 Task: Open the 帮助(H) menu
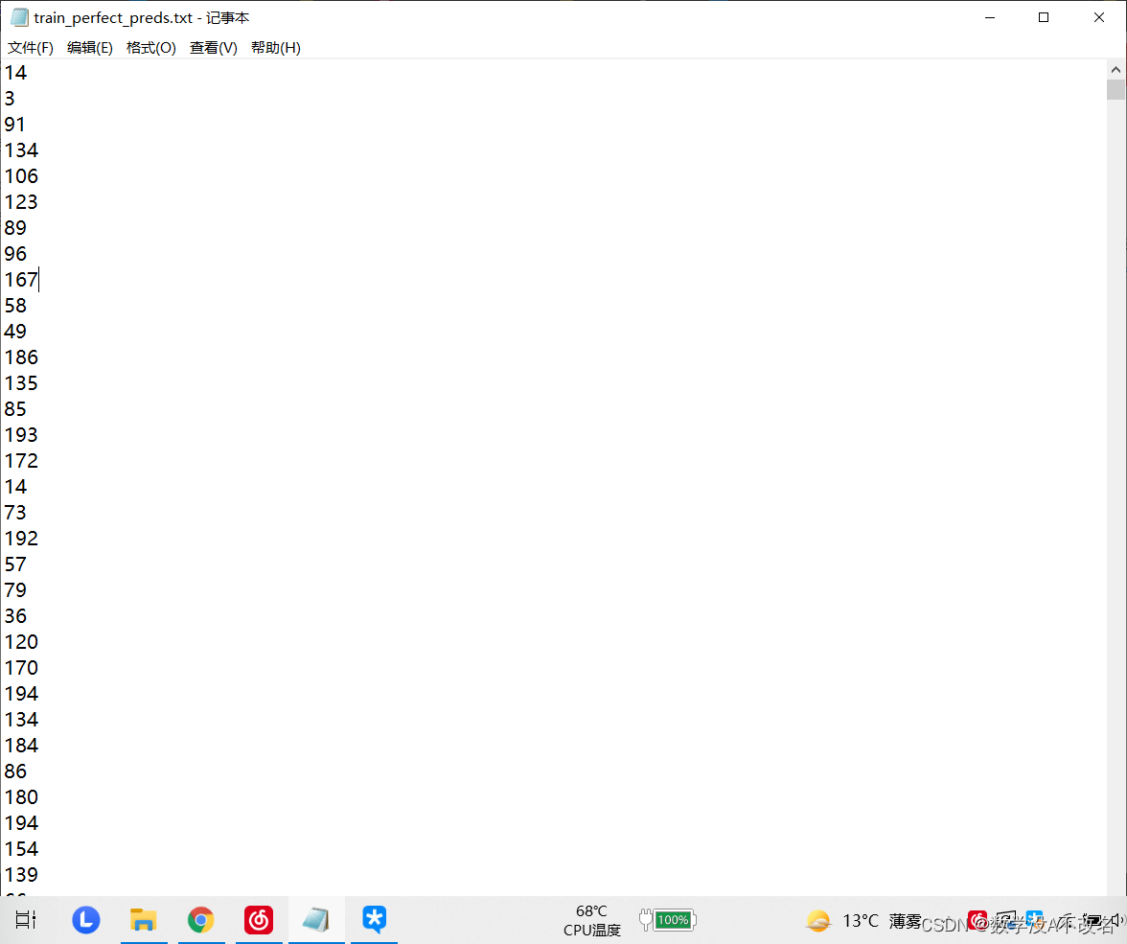pos(276,48)
